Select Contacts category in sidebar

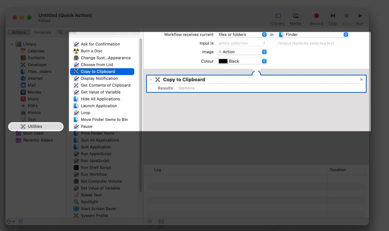(36, 58)
